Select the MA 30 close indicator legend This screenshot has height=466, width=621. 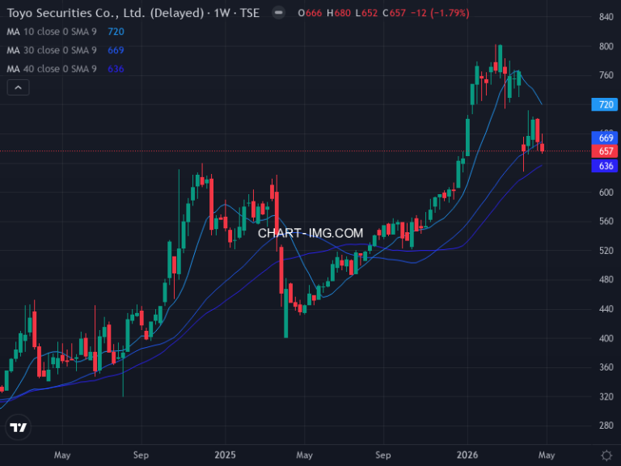coord(52,50)
